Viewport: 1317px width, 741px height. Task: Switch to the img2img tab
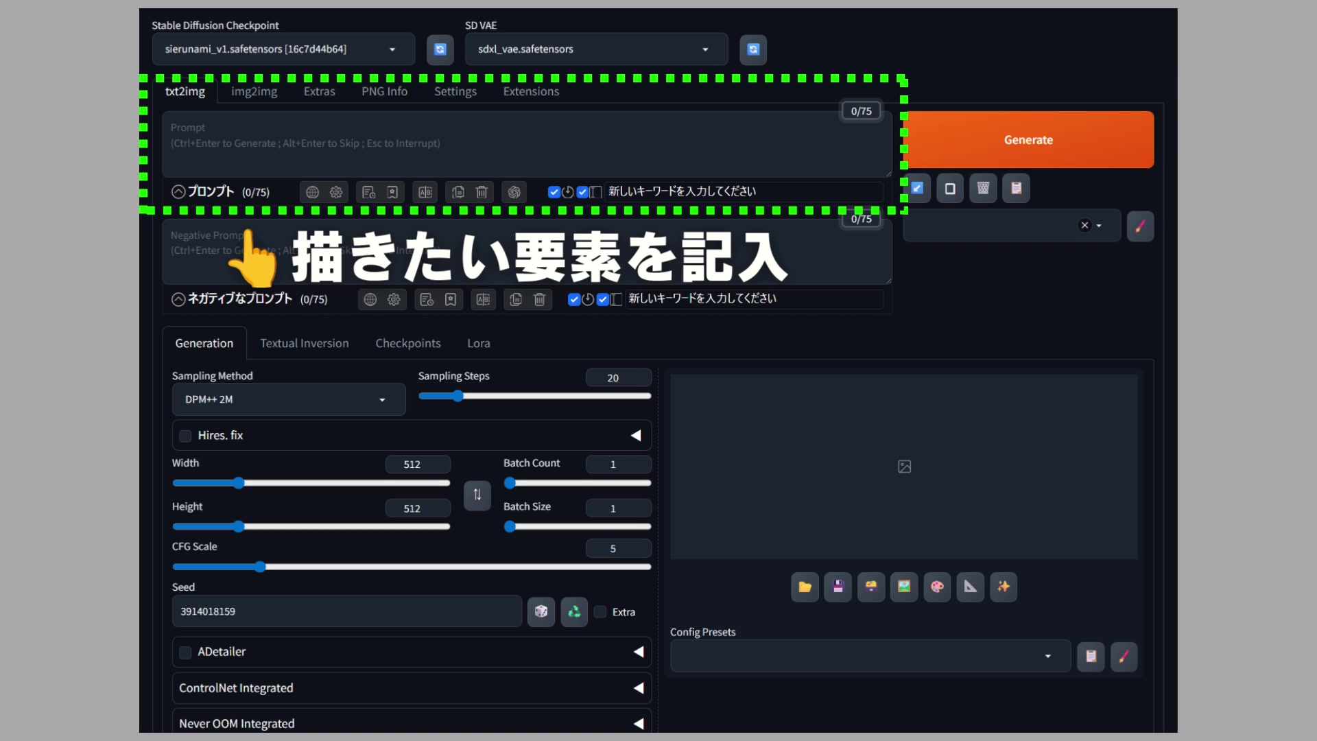pyautogui.click(x=254, y=91)
